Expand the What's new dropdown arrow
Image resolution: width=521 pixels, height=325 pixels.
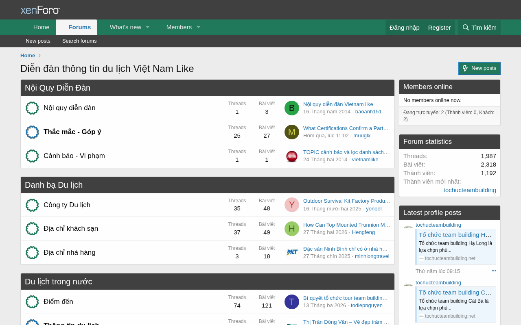(x=147, y=27)
